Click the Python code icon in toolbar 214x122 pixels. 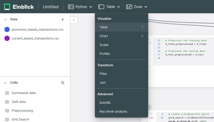pyautogui.click(x=71, y=7)
